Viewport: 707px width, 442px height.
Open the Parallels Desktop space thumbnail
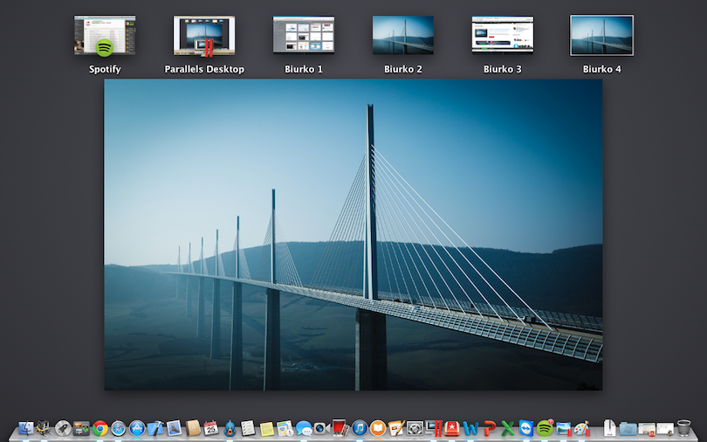click(x=204, y=36)
